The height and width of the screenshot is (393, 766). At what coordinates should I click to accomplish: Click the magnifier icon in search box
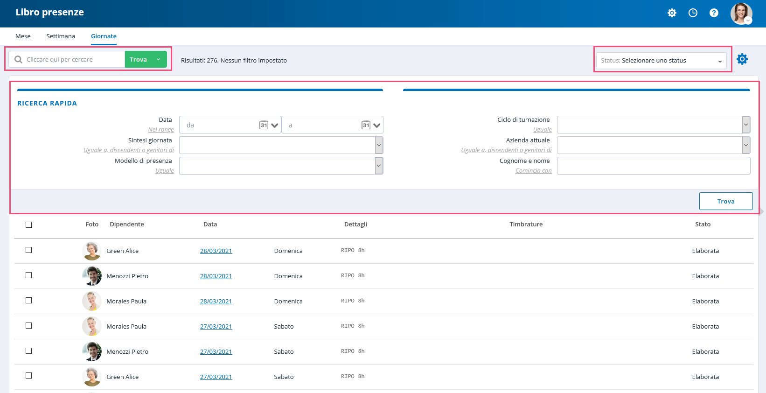coord(19,60)
